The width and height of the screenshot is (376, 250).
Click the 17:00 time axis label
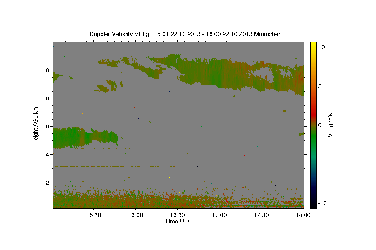pyautogui.click(x=220, y=215)
